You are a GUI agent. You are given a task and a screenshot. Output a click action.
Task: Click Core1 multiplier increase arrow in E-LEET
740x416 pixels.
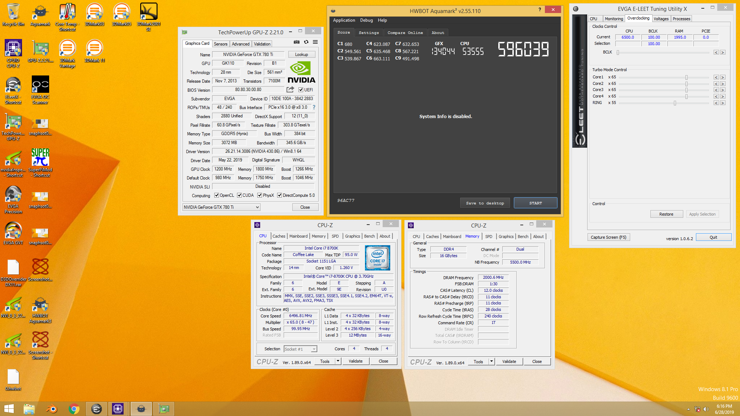723,77
